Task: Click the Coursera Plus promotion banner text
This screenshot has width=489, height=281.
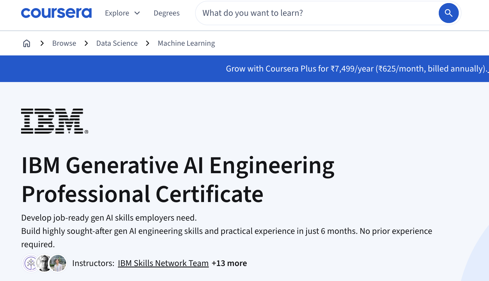Action: tap(357, 69)
